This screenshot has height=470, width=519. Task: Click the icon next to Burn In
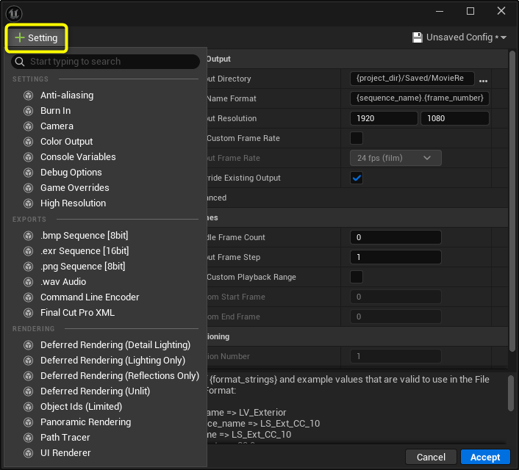29,111
